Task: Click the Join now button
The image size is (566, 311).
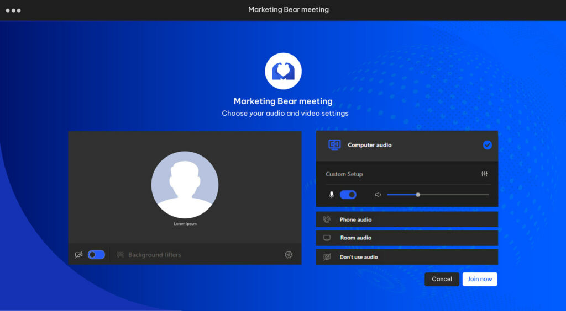Action: [x=480, y=280]
